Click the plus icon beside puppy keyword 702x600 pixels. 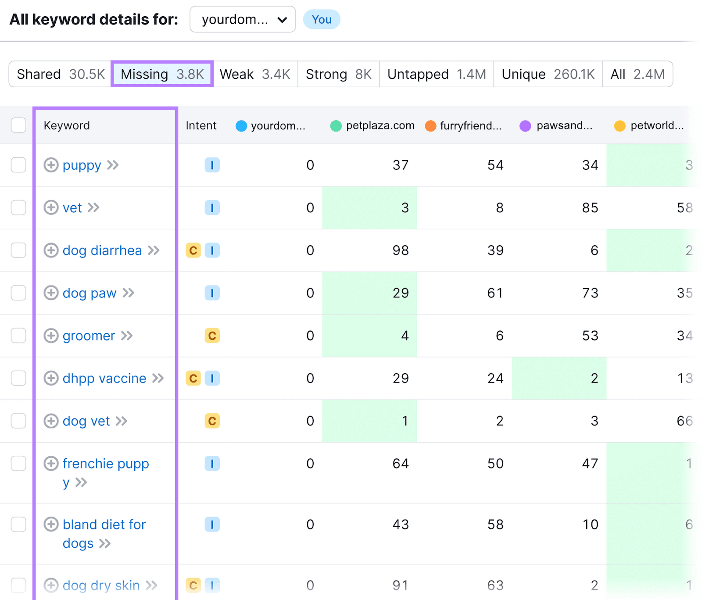[x=51, y=165]
